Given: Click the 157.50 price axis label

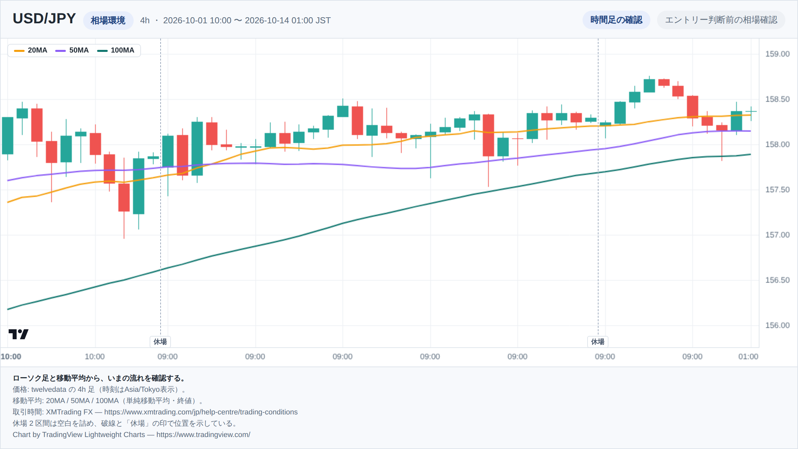Looking at the screenshot, I should coord(777,190).
